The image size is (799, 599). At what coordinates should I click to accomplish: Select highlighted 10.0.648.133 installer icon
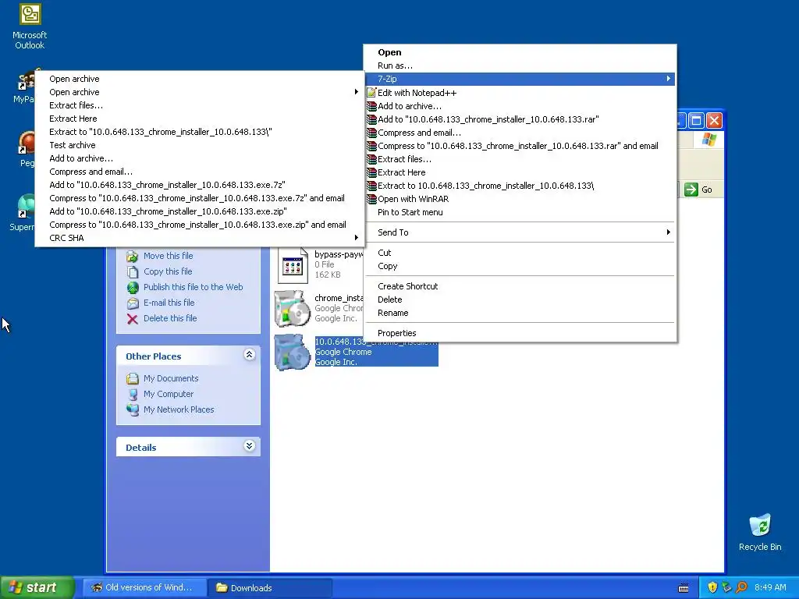[x=292, y=352]
